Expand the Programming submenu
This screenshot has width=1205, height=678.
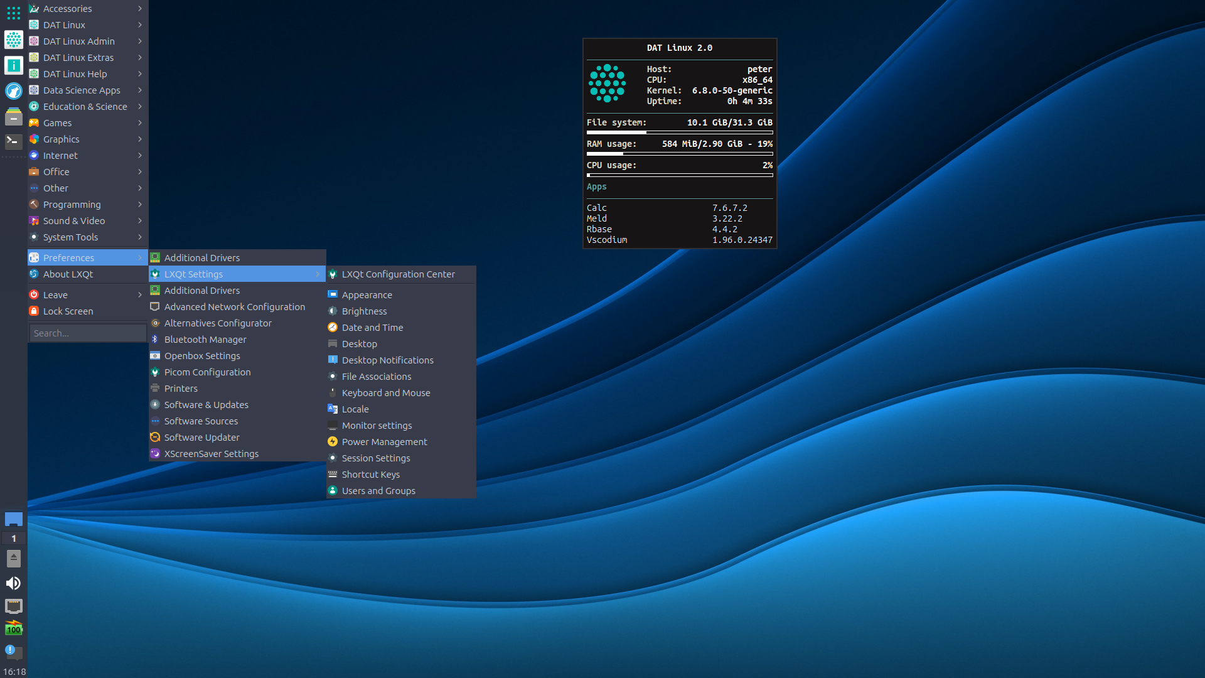(x=87, y=204)
